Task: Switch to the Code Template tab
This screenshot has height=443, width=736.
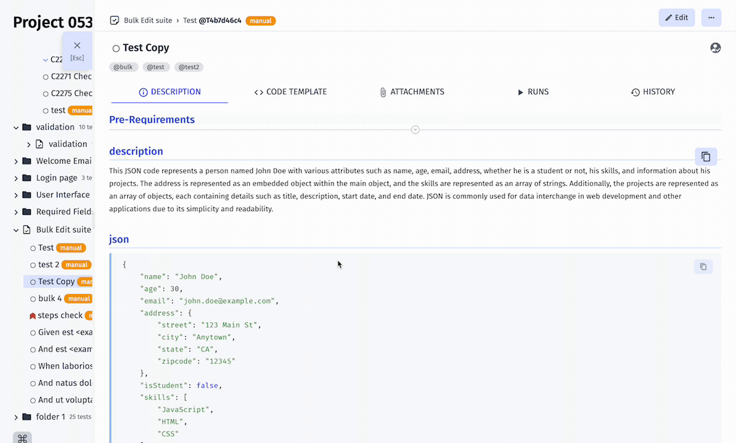Action: tap(290, 92)
